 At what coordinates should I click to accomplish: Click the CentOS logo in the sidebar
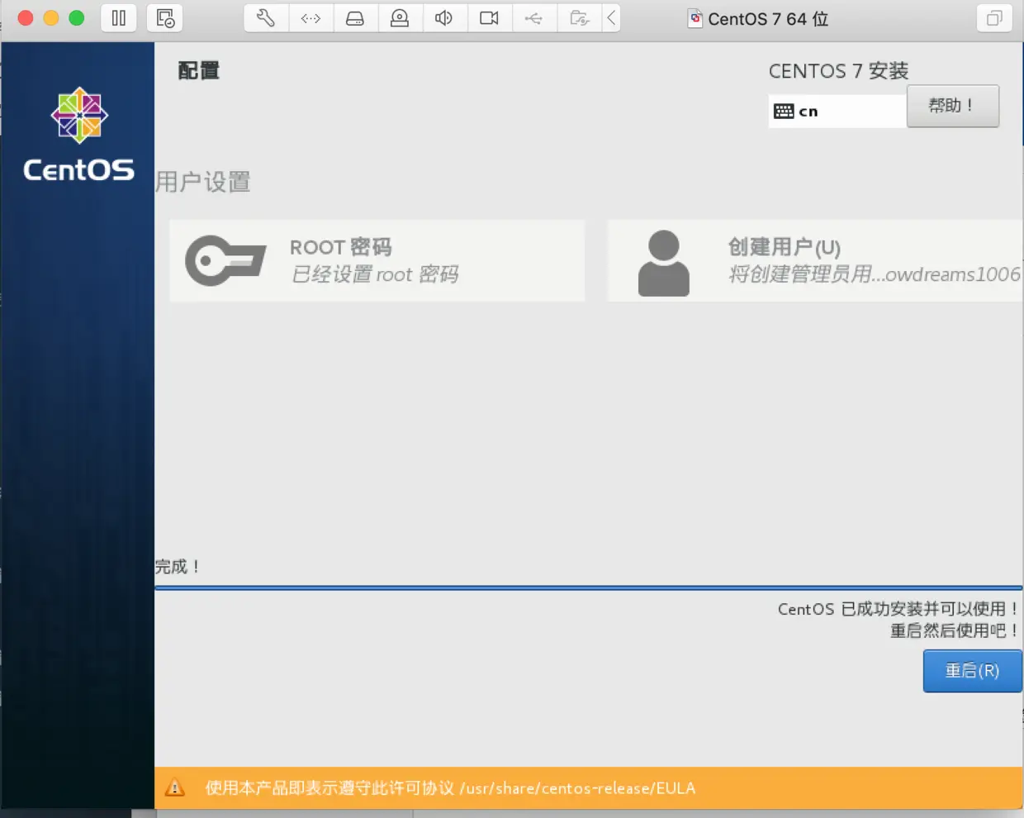point(78,116)
